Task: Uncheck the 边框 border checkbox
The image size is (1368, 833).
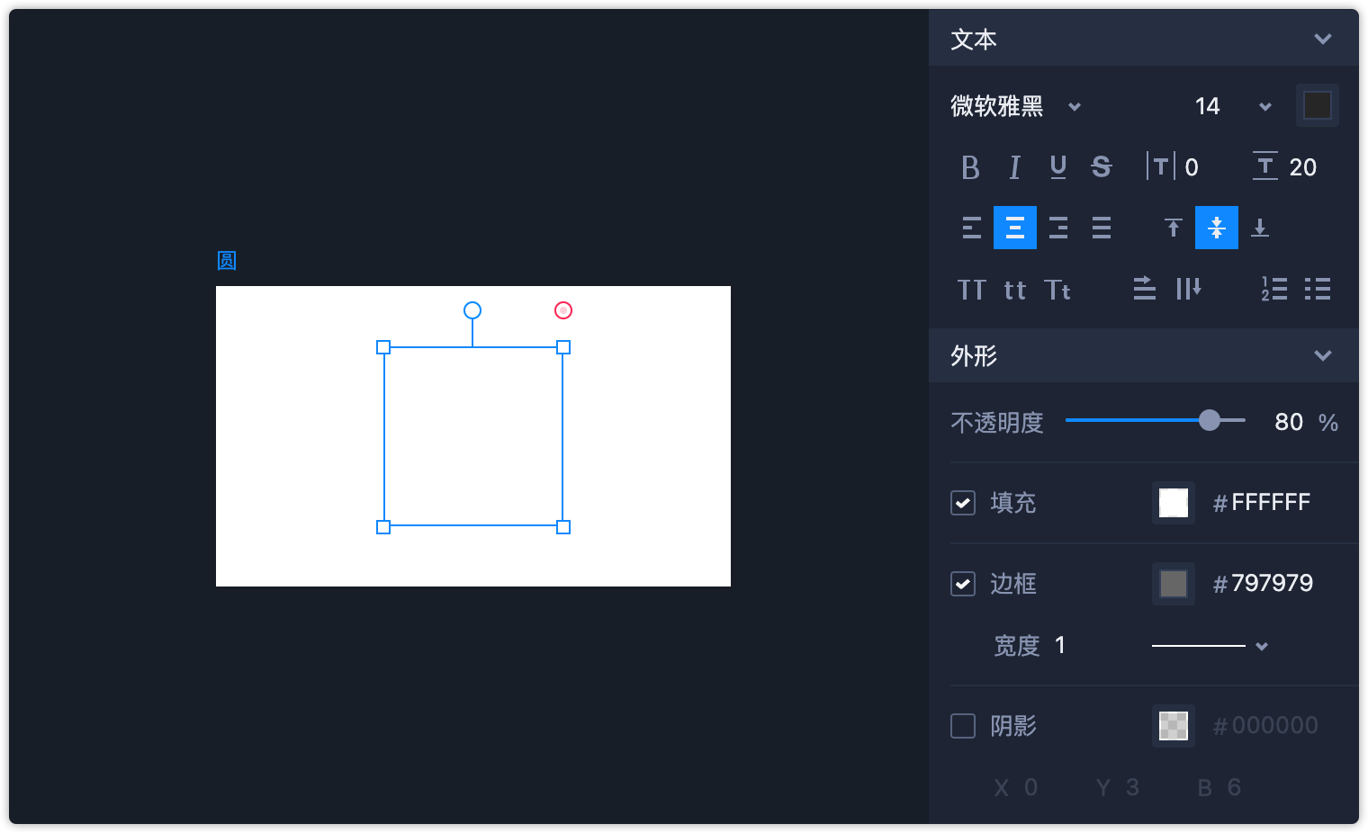Action: pyautogui.click(x=963, y=584)
